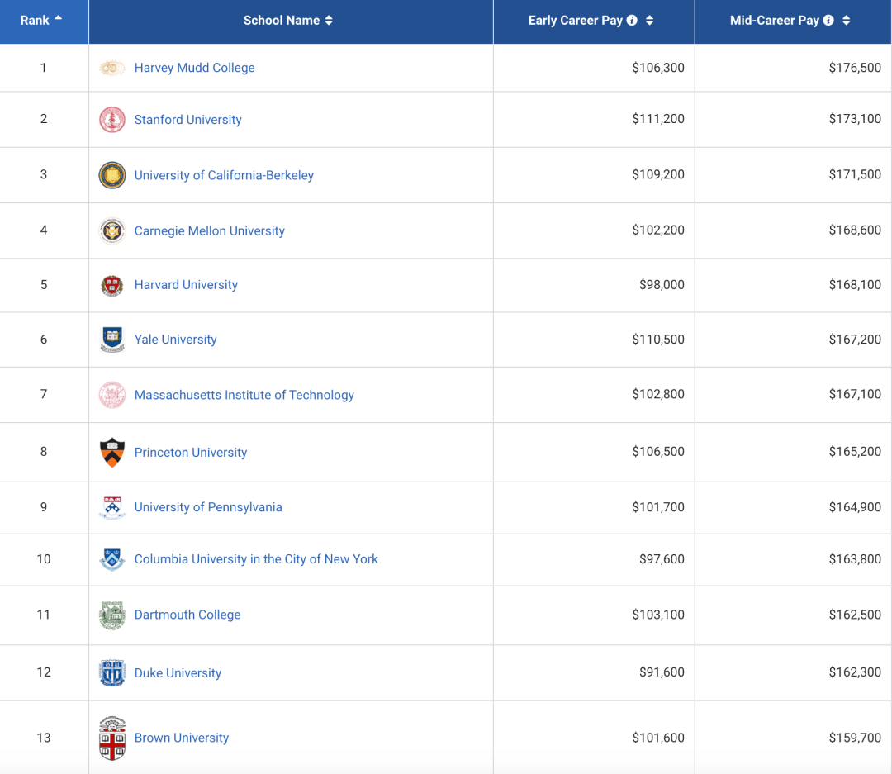Open Yale University link
892x774 pixels.
[x=175, y=340]
